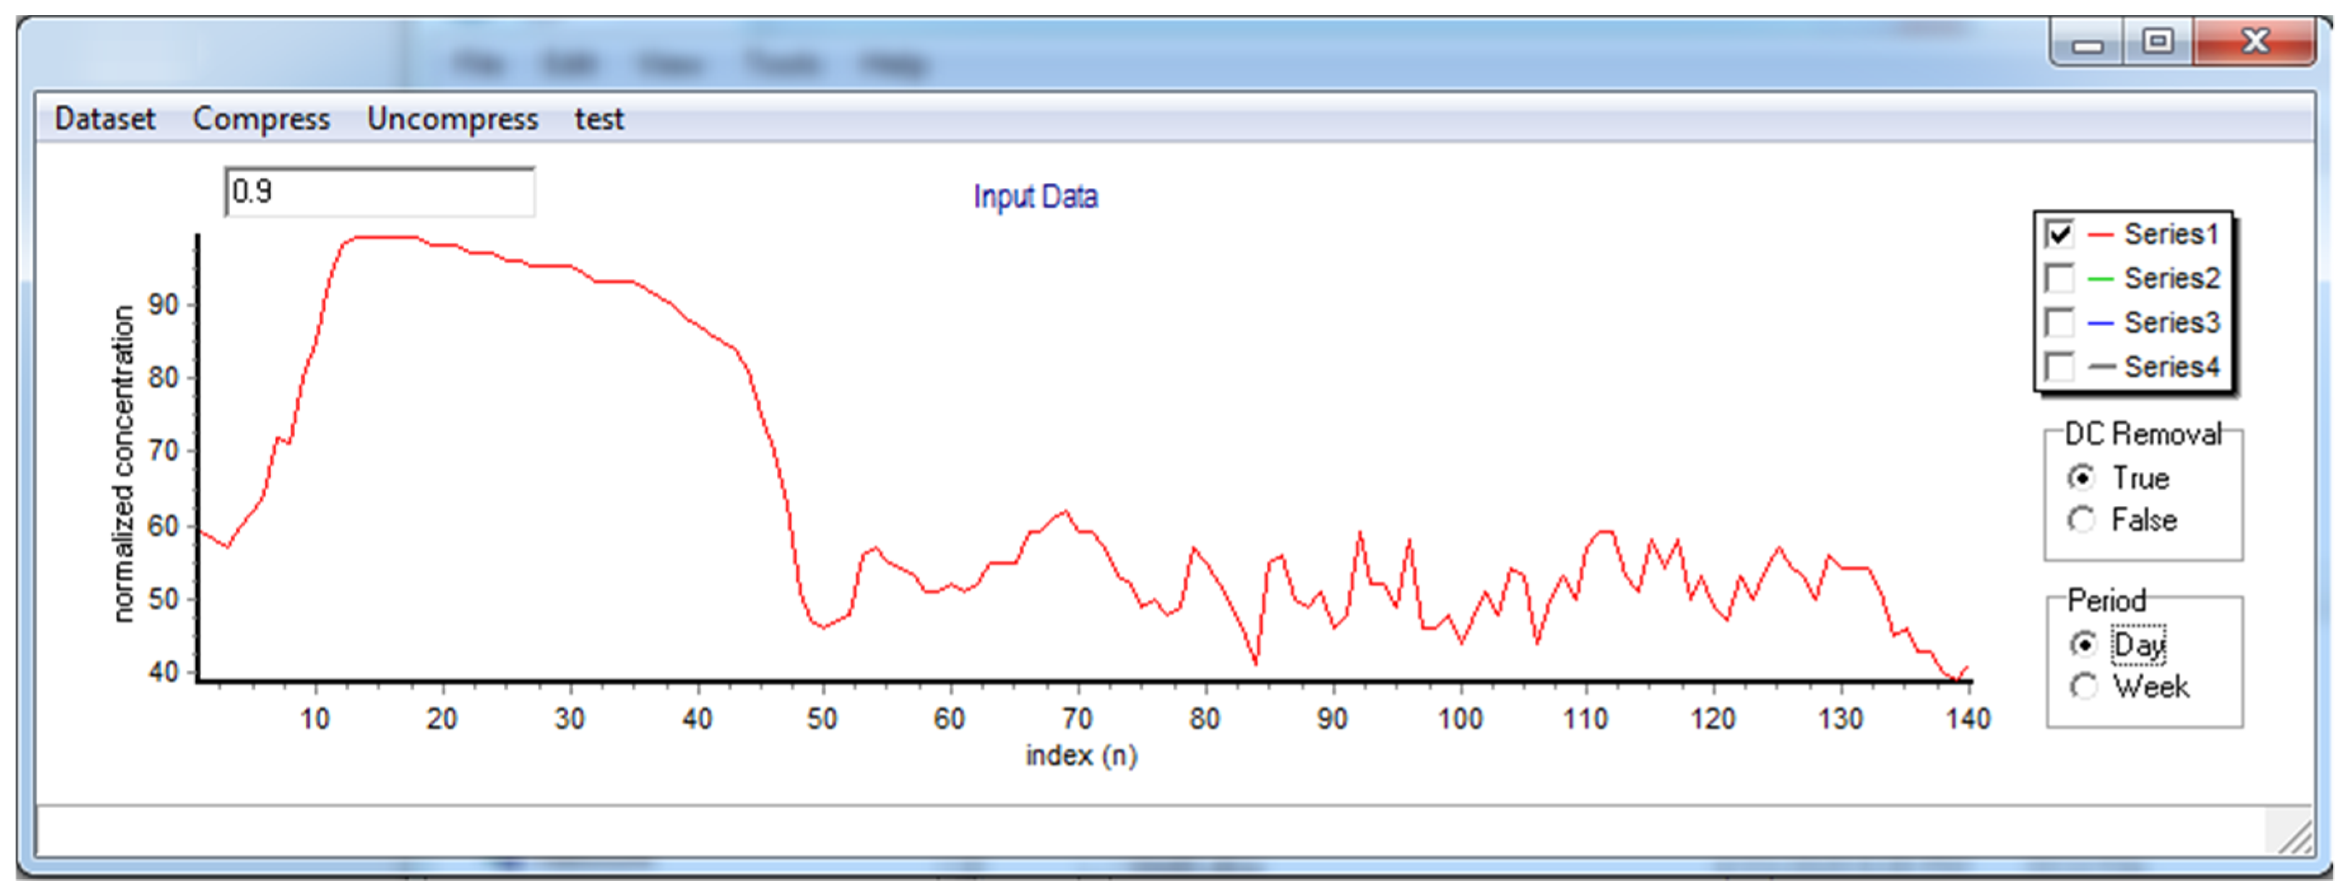Select True for DC Removal

(x=2081, y=478)
